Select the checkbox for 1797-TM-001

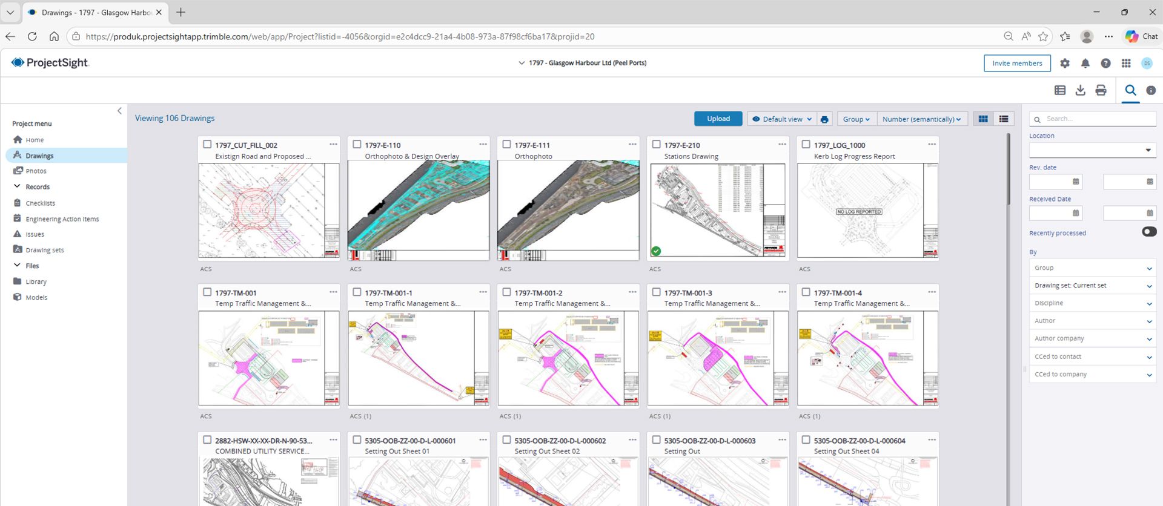[207, 292]
